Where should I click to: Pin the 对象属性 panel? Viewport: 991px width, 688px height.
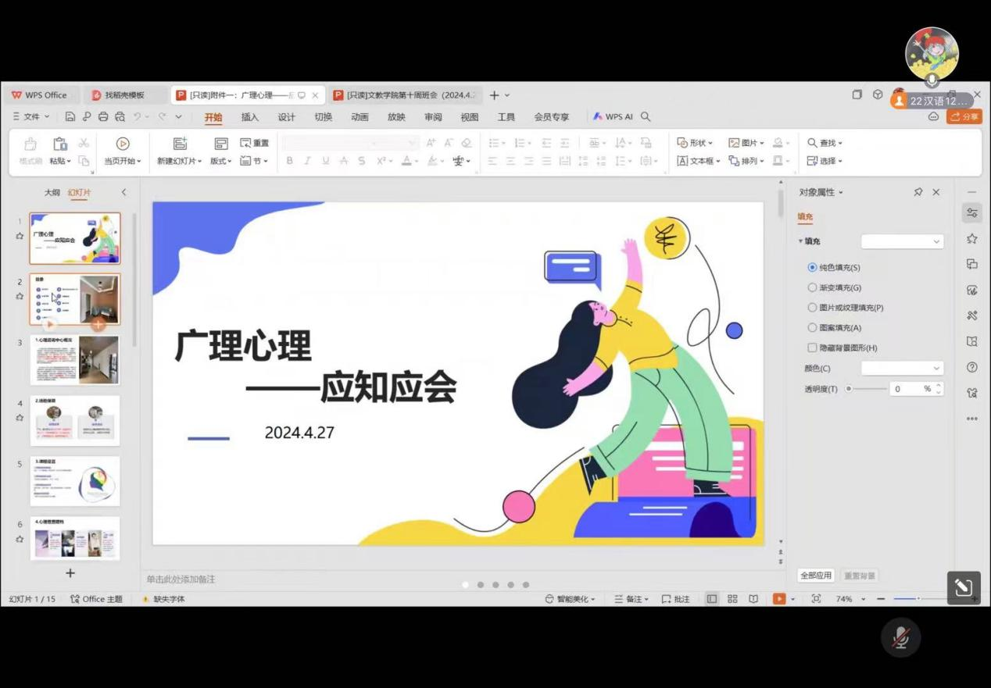click(918, 192)
